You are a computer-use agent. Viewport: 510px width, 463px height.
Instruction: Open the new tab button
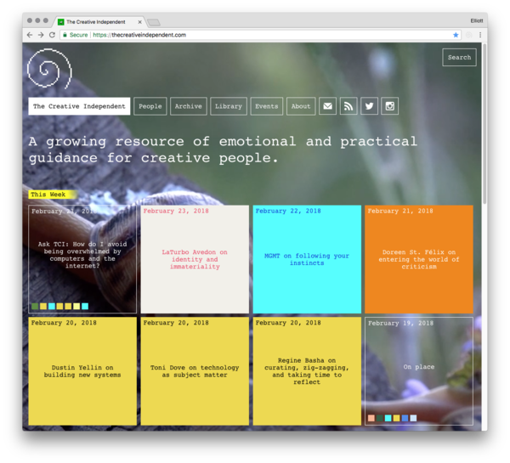pyautogui.click(x=153, y=21)
